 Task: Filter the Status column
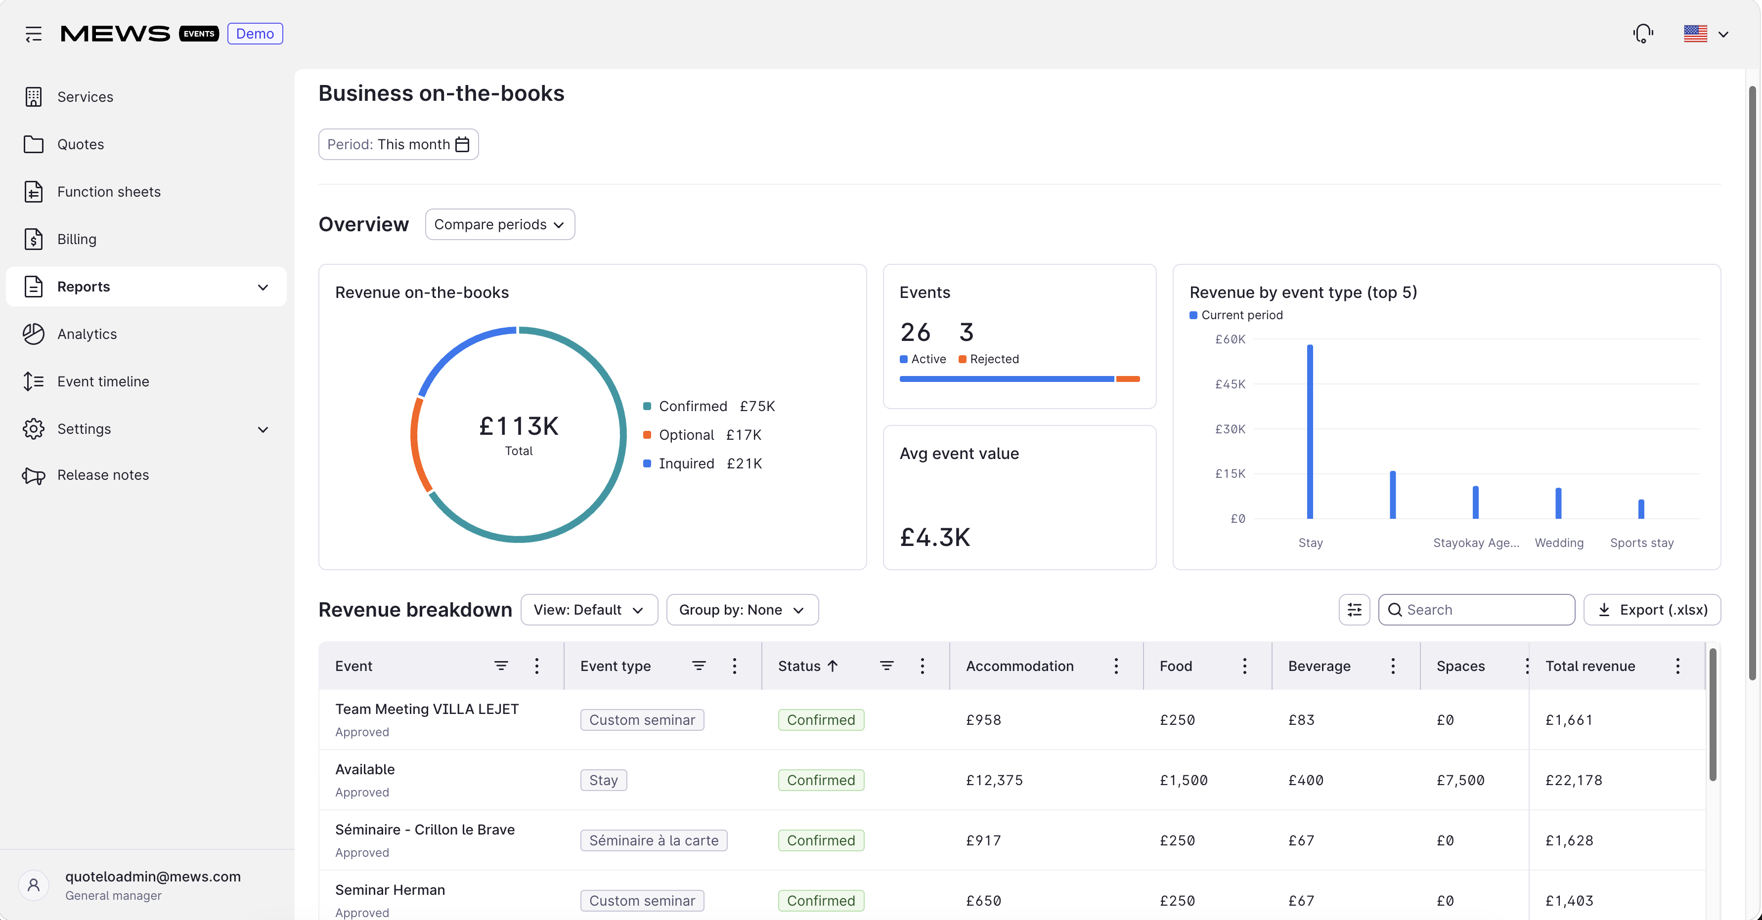(x=886, y=666)
